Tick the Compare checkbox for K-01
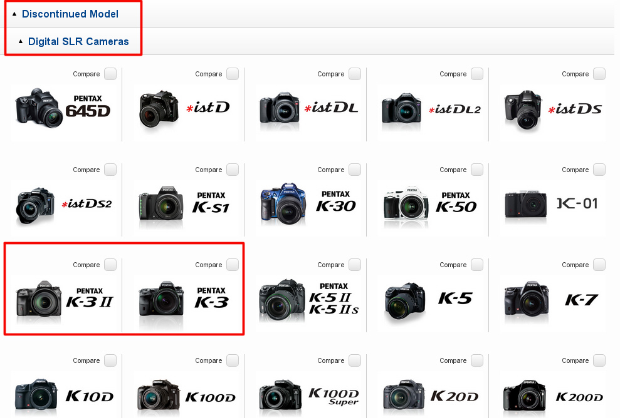Screen dimensions: 620x418 [599, 170]
